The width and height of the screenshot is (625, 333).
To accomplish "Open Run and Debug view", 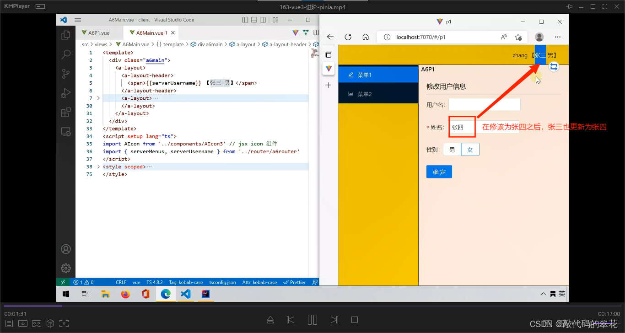I will [66, 93].
